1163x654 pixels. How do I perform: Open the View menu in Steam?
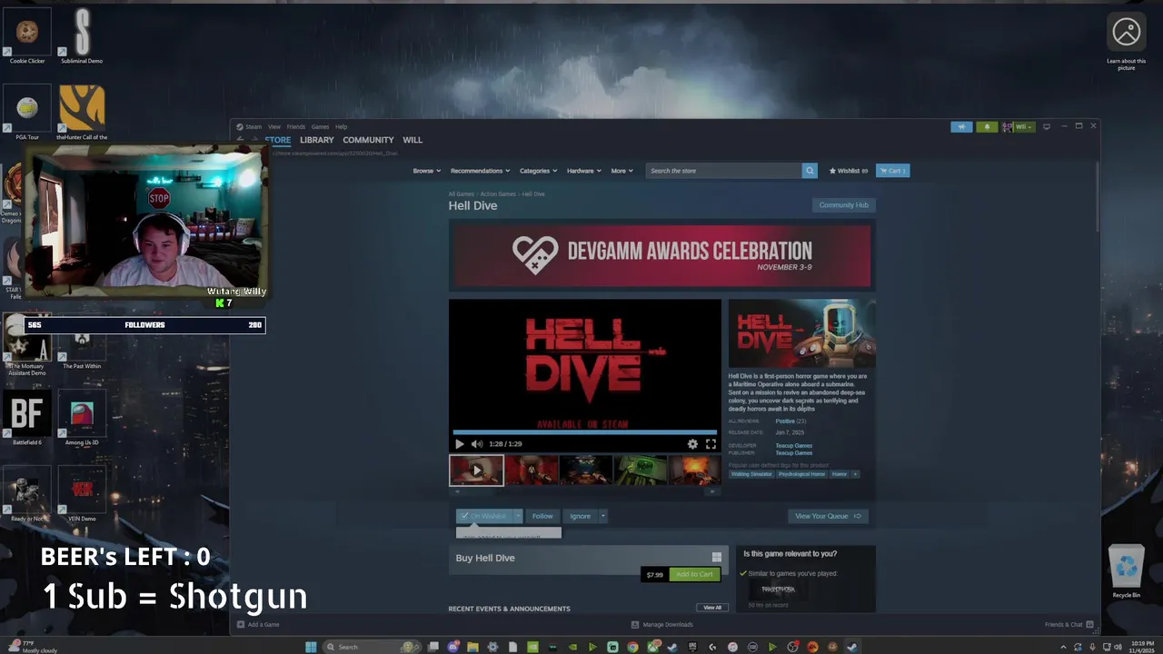(x=273, y=127)
